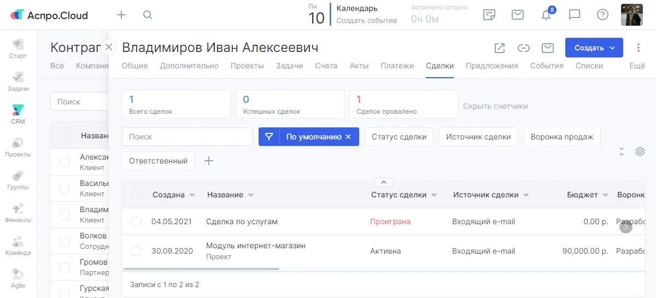Open the help question mark icon
The width and height of the screenshot is (656, 298).
point(602,15)
